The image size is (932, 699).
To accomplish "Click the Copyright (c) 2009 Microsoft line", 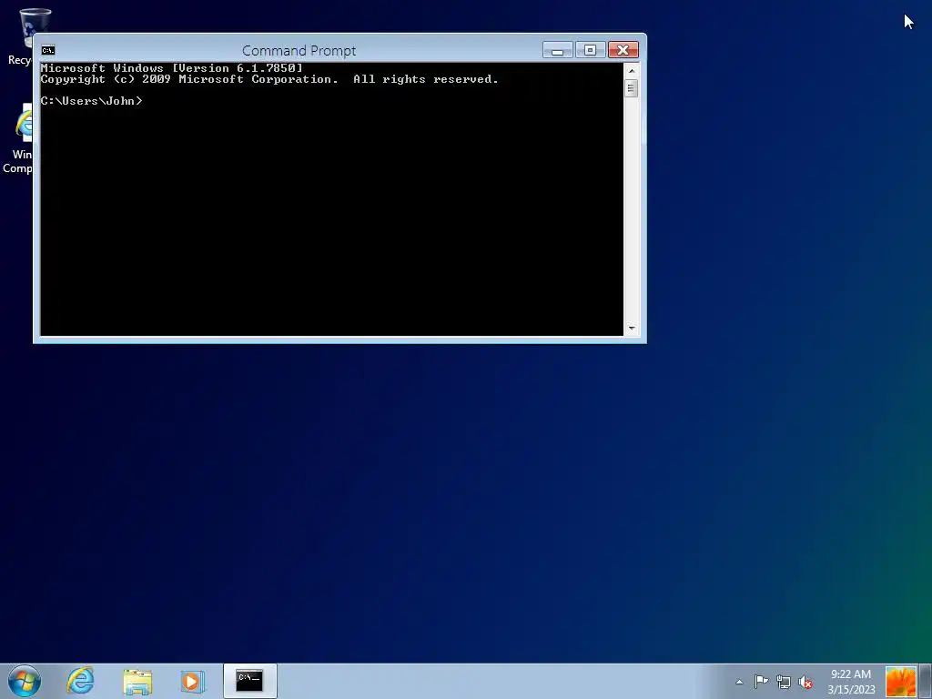I will [x=269, y=79].
